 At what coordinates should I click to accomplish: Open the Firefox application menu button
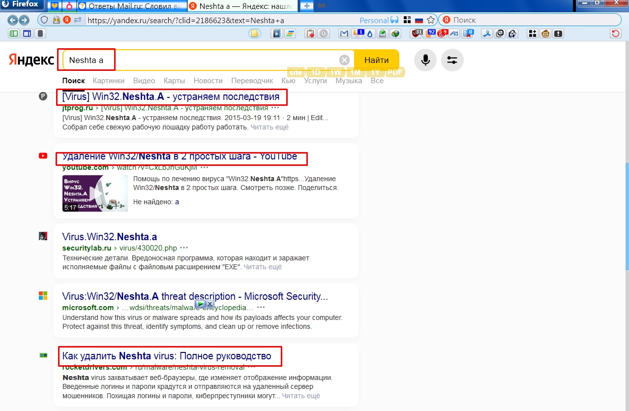pos(23,4)
